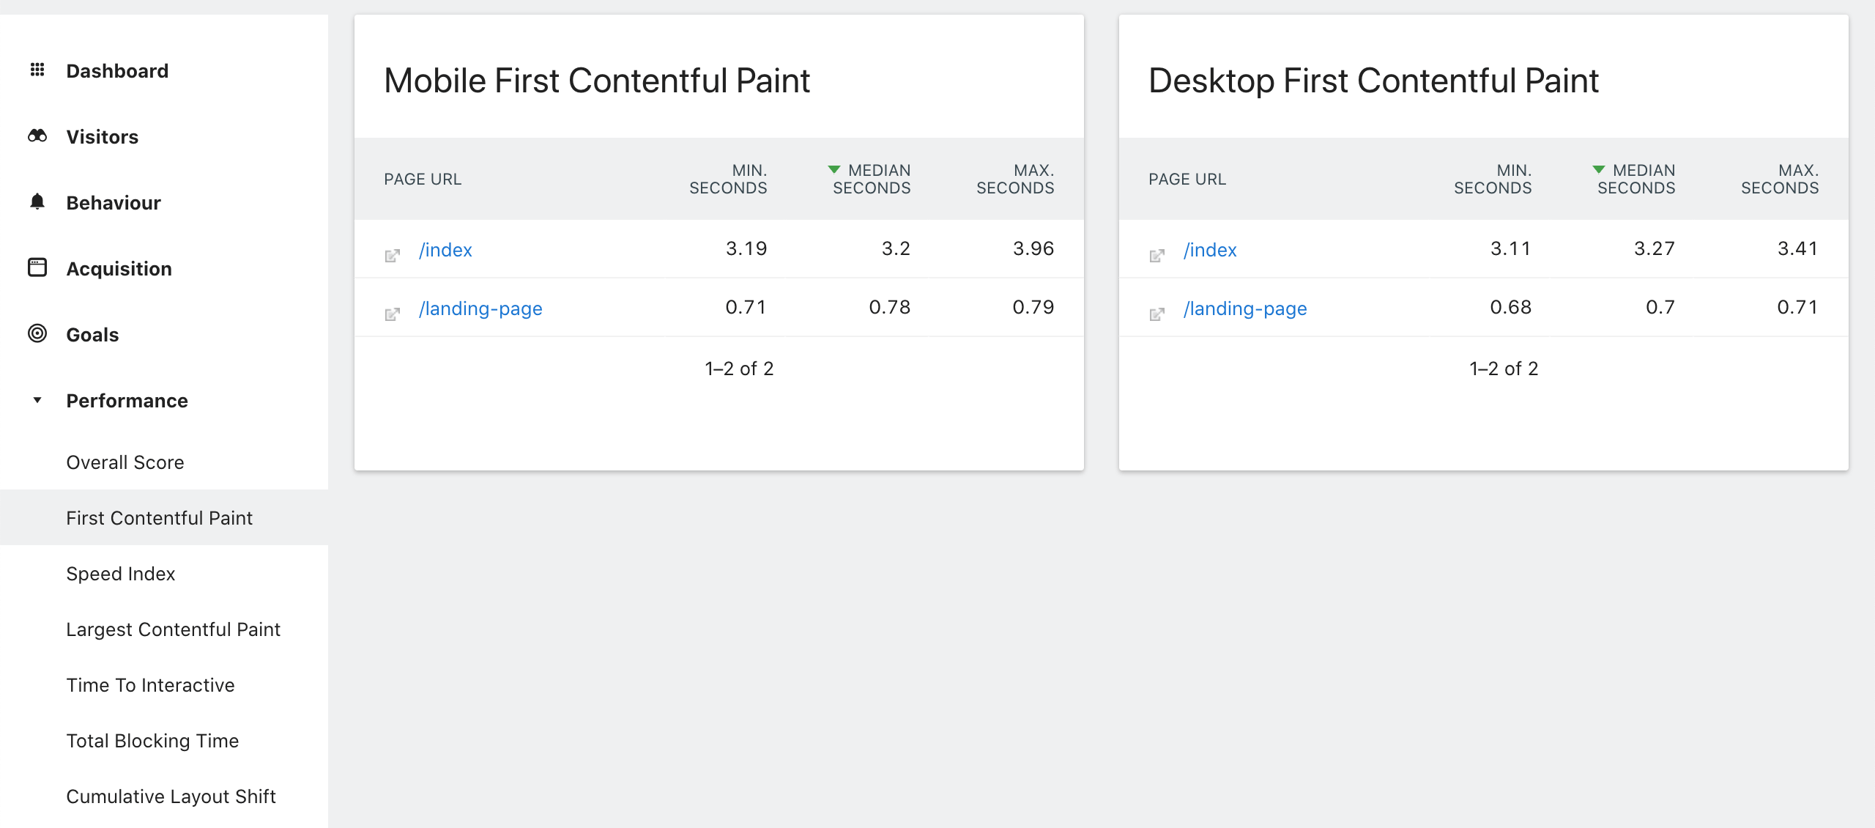The height and width of the screenshot is (828, 1875).
Task: Sort mobile table by Median Seconds
Action: click(872, 179)
